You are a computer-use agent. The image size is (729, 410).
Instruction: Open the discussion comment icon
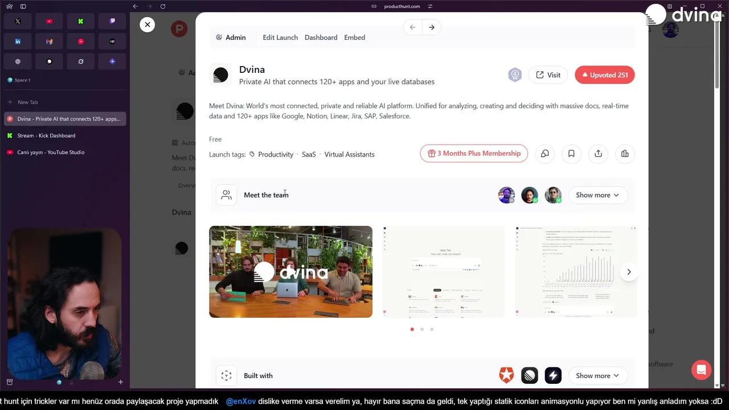545,154
